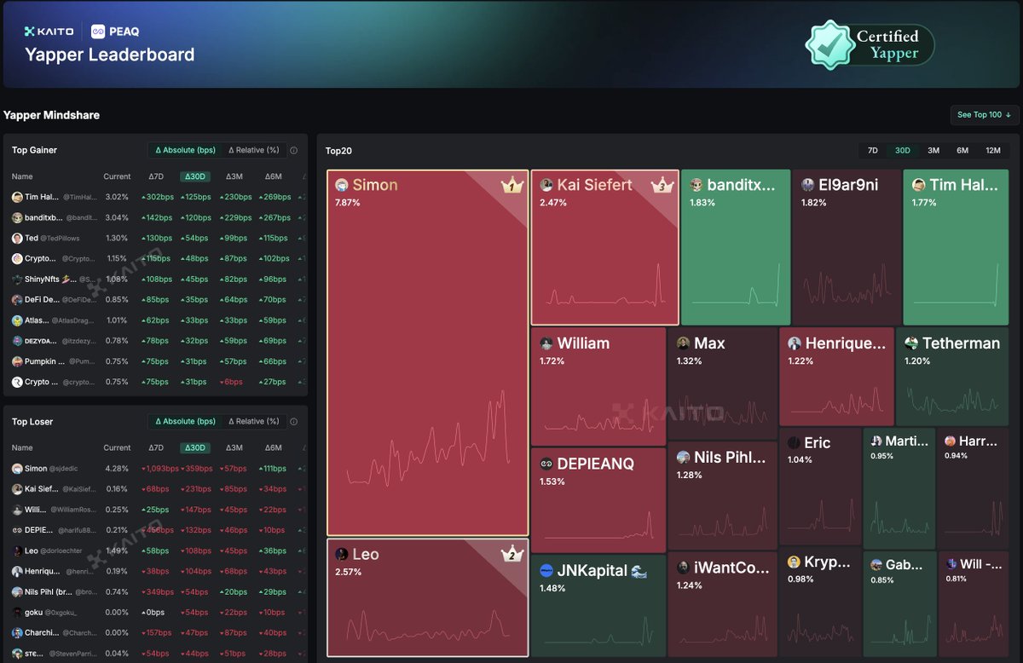Image resolution: width=1023 pixels, height=663 pixels.
Task: Click the number 3 crown on Kai Siefert tile
Action: tap(662, 185)
